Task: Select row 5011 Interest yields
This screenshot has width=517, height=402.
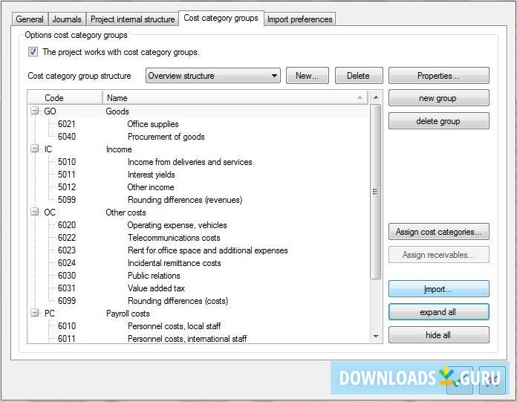Action: 198,175
